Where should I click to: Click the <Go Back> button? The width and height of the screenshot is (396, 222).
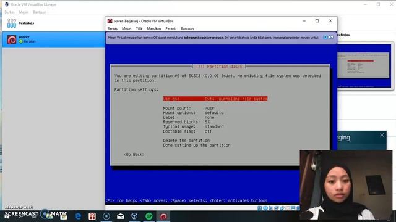point(134,155)
